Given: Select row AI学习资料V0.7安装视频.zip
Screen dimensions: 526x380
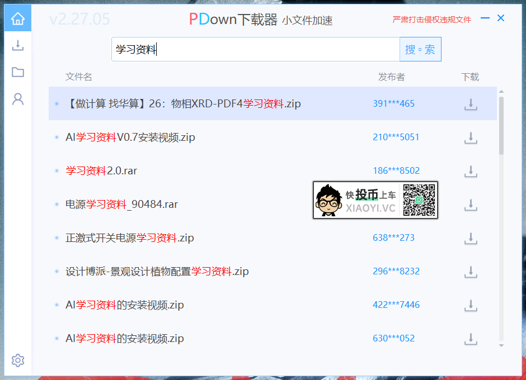Looking at the screenshot, I should coord(273,137).
